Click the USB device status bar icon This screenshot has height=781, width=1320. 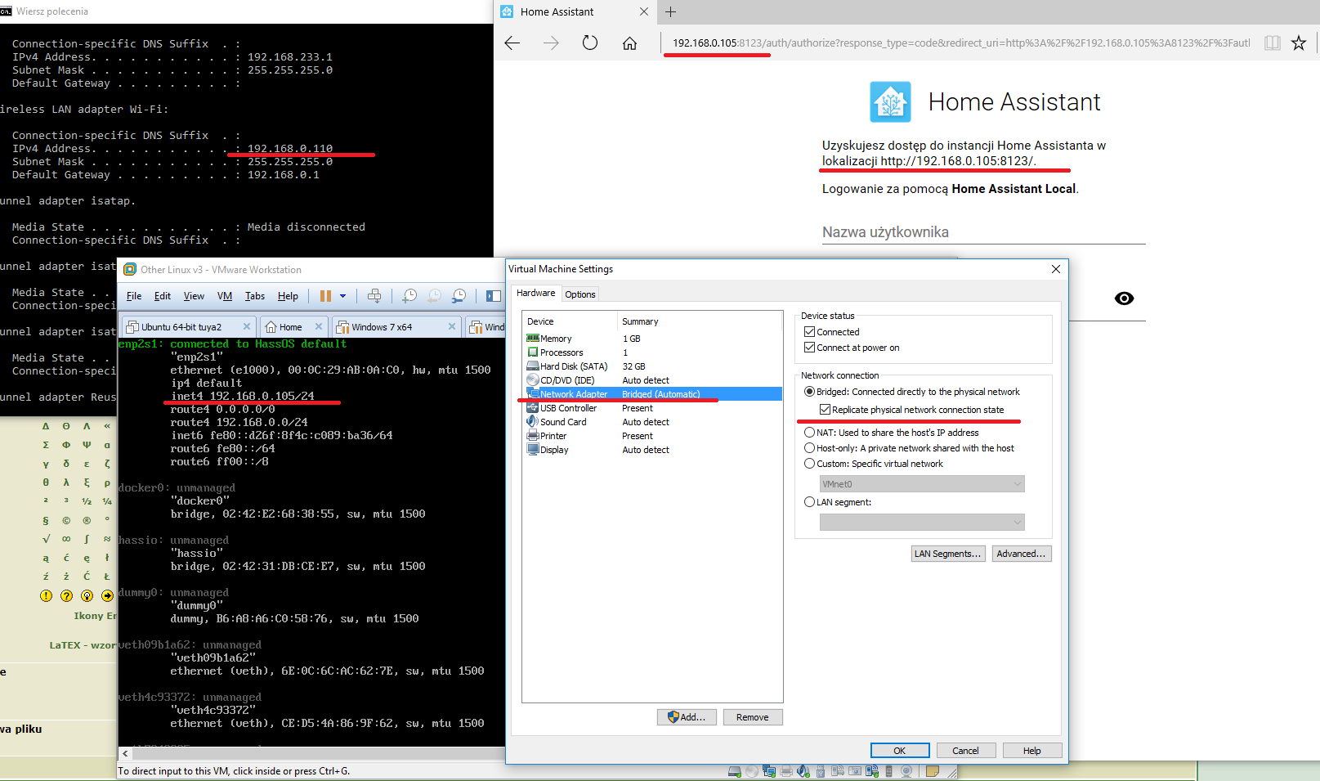(x=821, y=771)
